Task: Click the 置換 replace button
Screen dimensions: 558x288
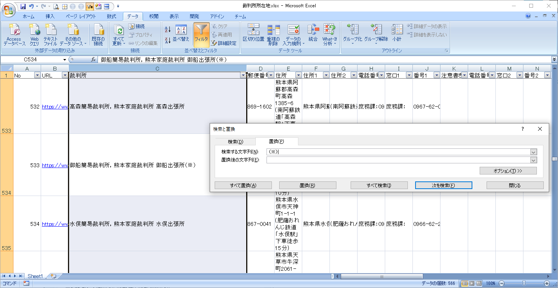Action: (308, 186)
